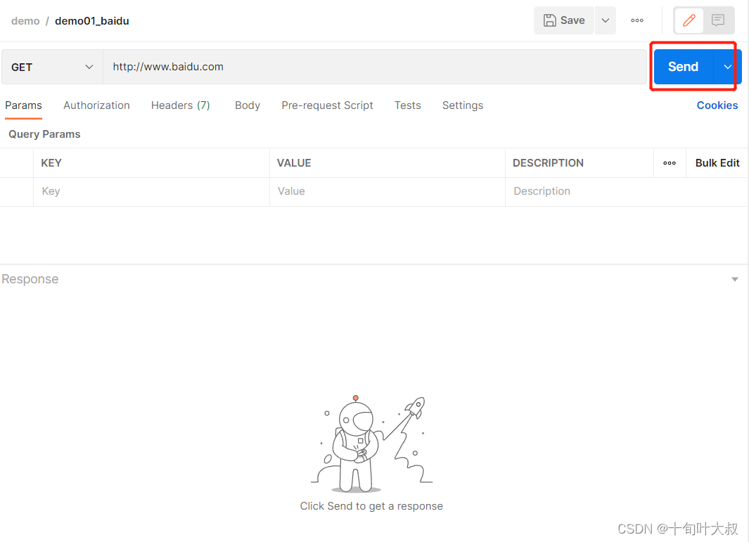Click the blue Send button
Image resolution: width=749 pixels, height=542 pixels.
tap(683, 67)
